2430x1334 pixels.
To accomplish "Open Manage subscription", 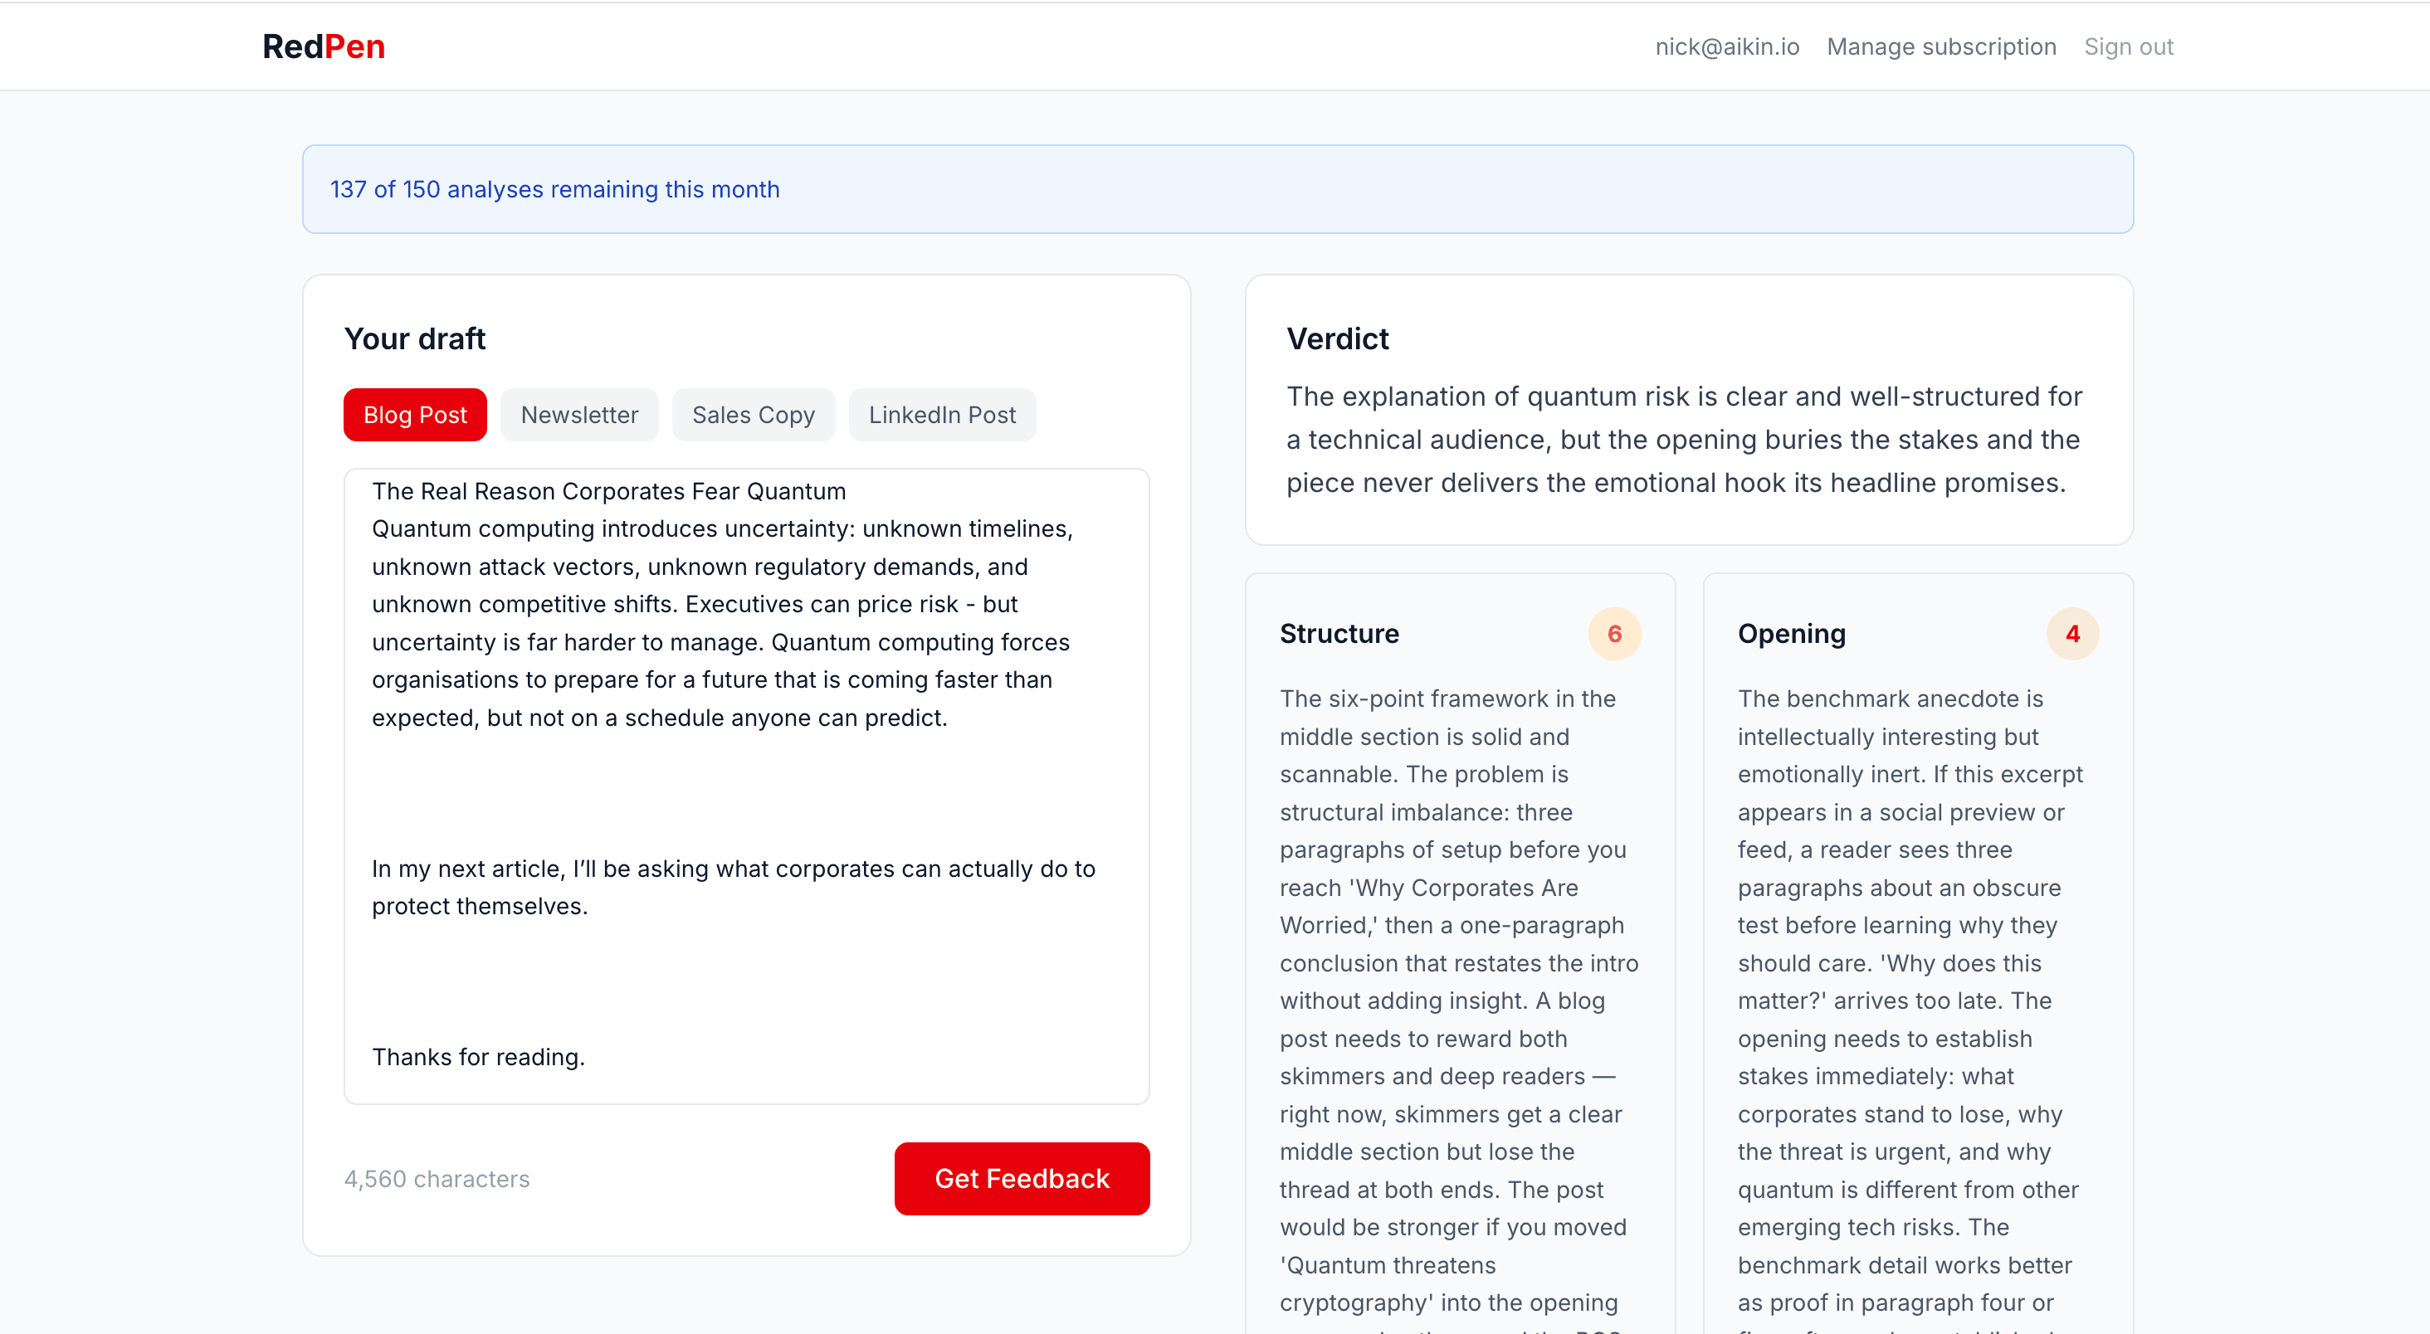I will point(1941,46).
